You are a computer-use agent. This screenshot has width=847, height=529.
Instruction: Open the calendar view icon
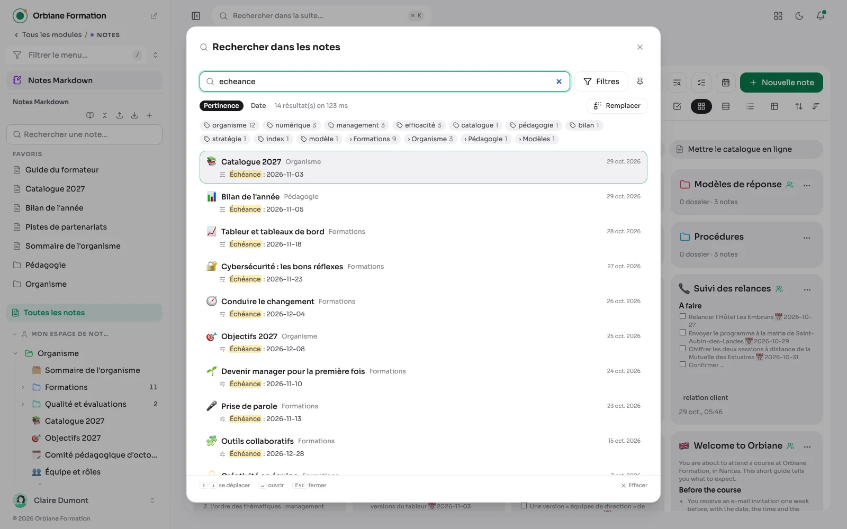[726, 83]
